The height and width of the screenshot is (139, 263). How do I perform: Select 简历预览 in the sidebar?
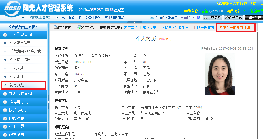[17, 85]
